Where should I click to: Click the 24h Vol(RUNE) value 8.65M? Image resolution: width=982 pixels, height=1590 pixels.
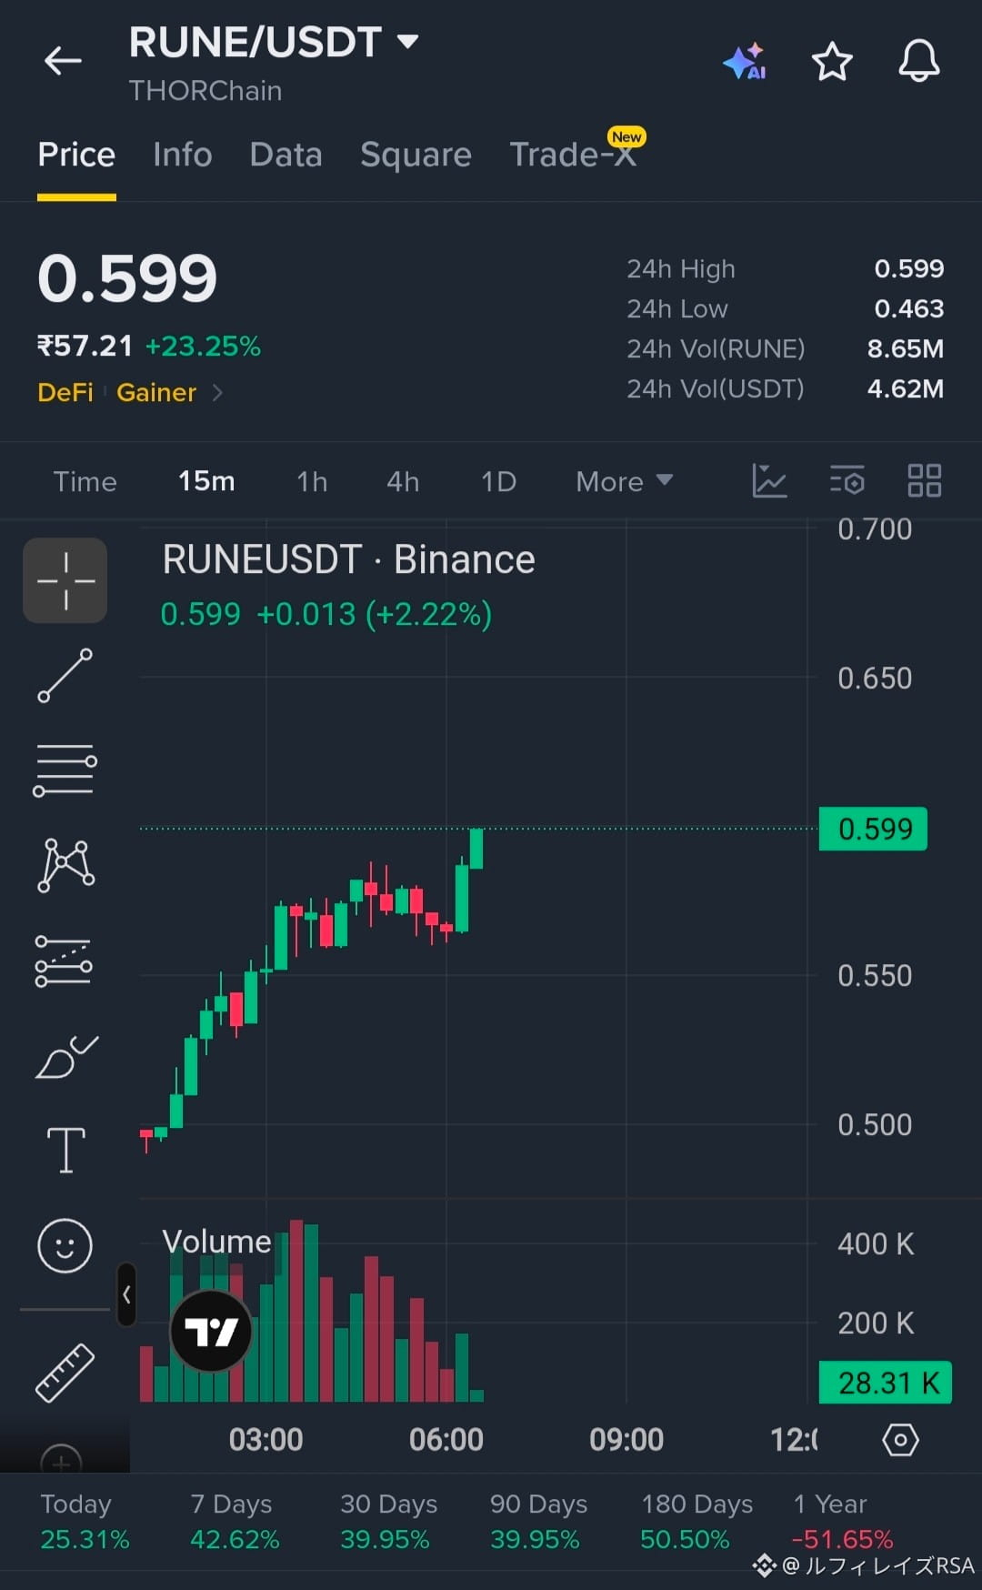click(x=906, y=348)
